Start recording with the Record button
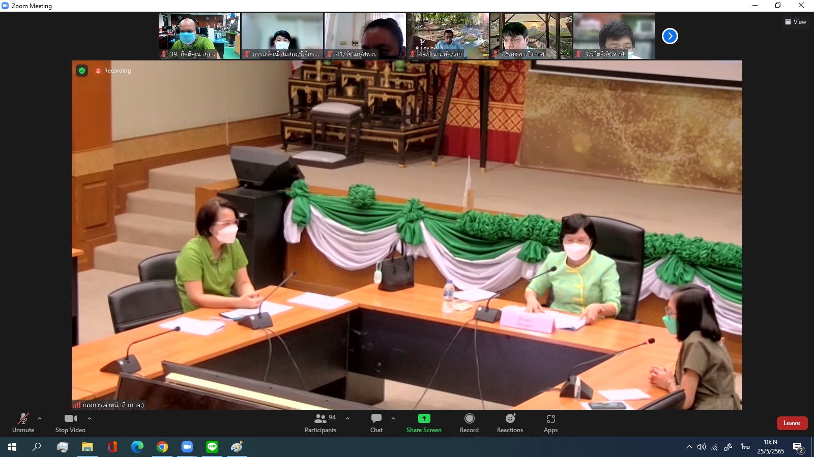The image size is (814, 457). [469, 422]
